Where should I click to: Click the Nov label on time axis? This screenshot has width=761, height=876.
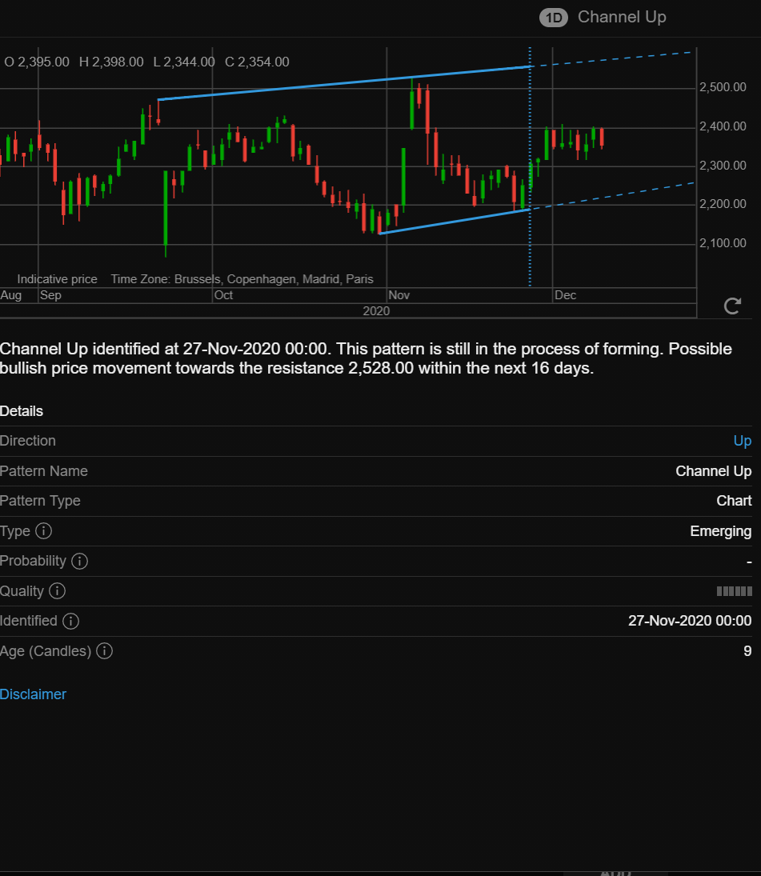[x=399, y=295]
